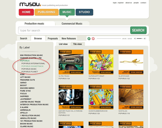Select the JUSTEMENT label
Viewport: 162px width, 128px height.
pos(26,99)
